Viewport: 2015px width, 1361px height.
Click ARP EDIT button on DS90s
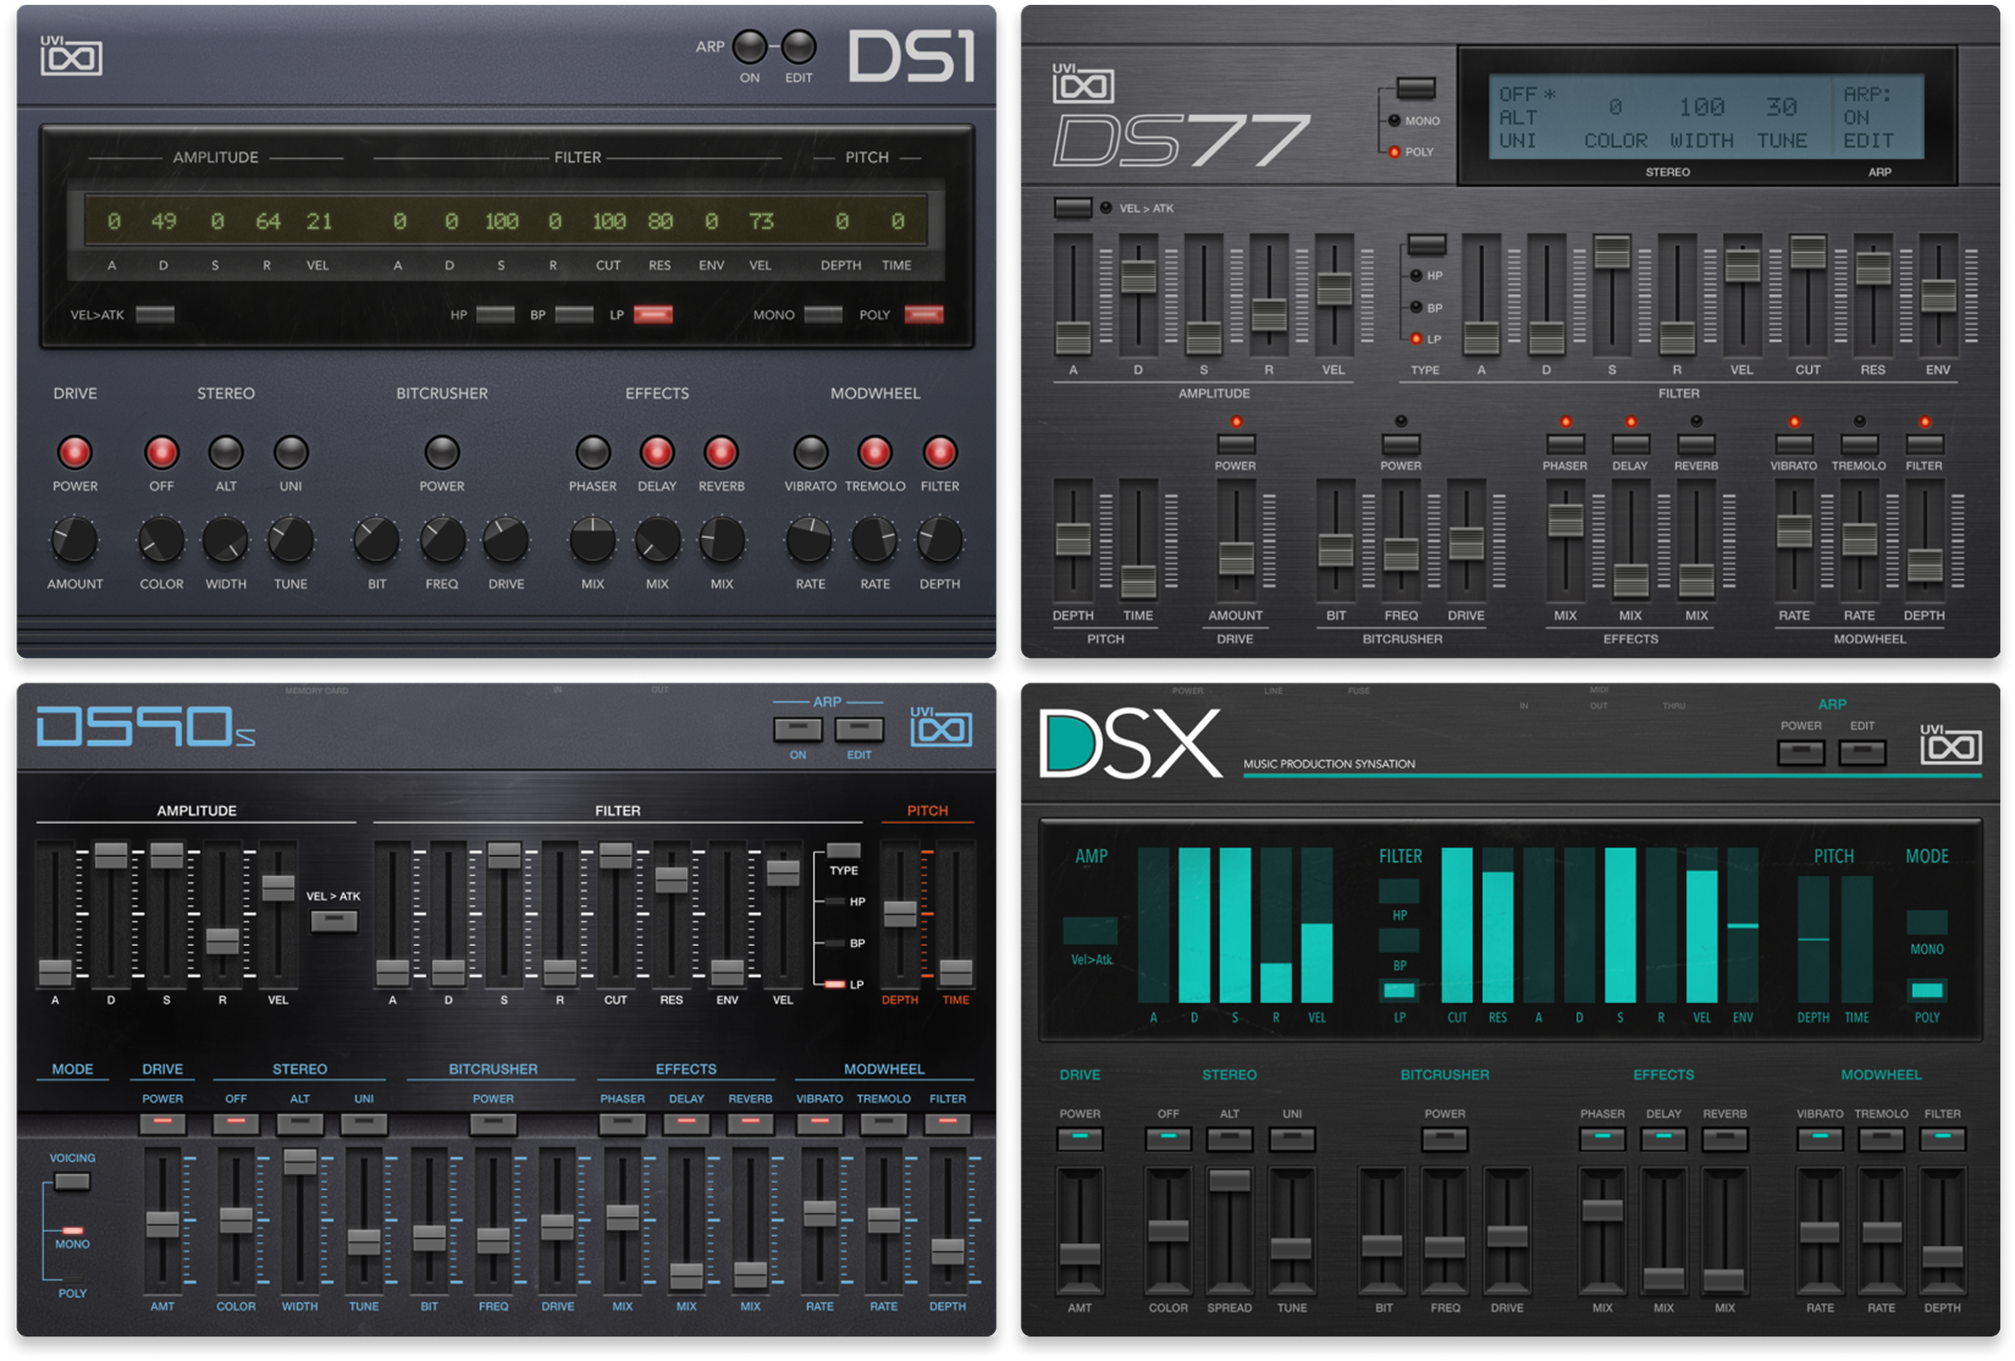859,731
